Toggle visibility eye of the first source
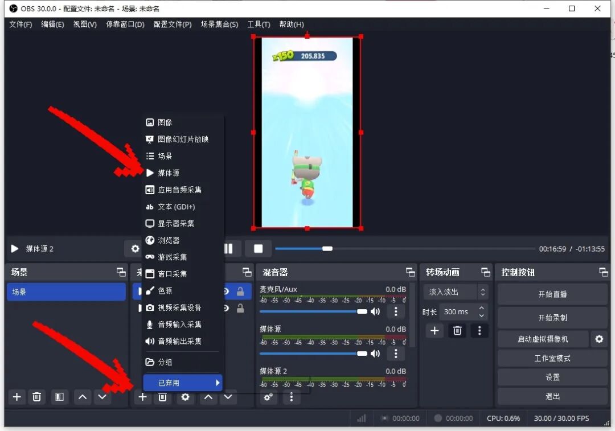The width and height of the screenshot is (615, 431). pos(227,291)
